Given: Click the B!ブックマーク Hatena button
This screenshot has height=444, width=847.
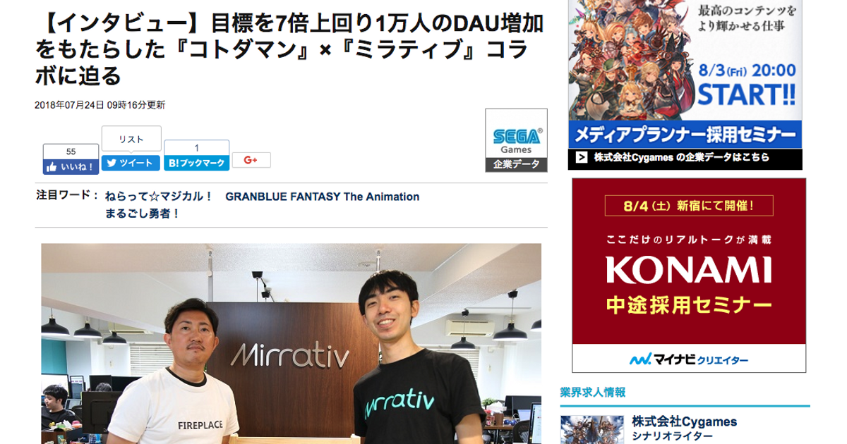Looking at the screenshot, I should pyautogui.click(x=197, y=163).
